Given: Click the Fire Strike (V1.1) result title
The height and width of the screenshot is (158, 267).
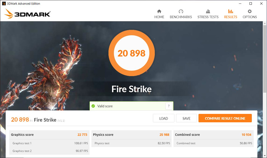Looking at the screenshot, I should (49, 120).
